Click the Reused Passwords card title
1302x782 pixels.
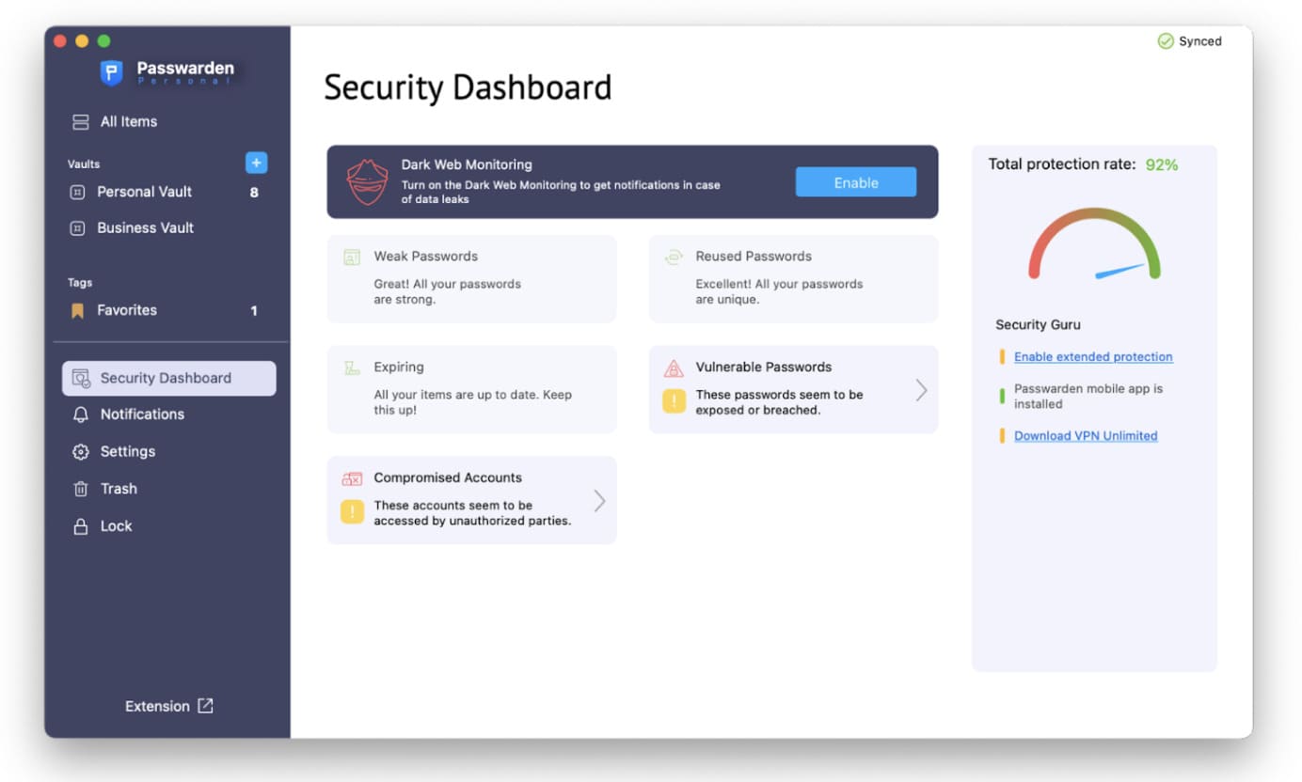coord(754,257)
